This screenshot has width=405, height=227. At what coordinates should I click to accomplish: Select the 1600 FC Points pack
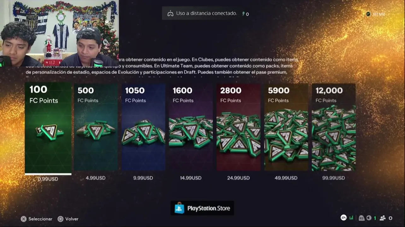[191, 127]
